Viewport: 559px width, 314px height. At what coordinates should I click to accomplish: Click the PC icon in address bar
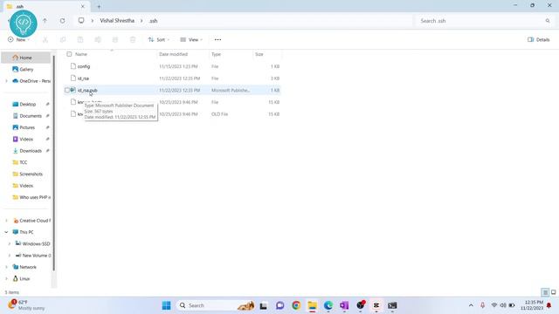coord(81,21)
